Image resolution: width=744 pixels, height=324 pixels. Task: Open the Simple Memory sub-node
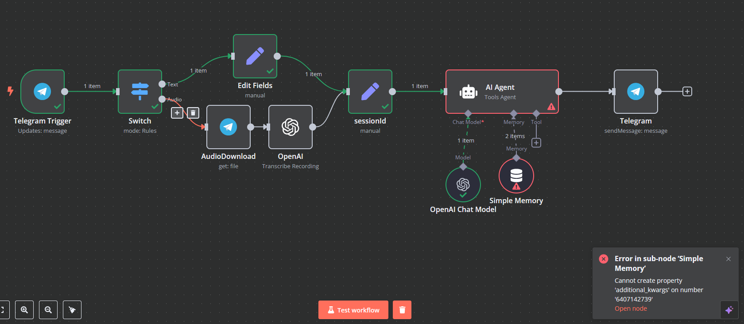point(516,176)
